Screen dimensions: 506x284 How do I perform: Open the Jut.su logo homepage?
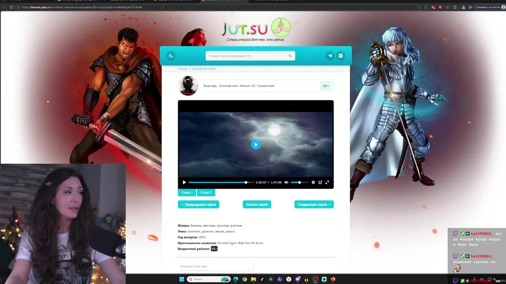click(x=256, y=29)
